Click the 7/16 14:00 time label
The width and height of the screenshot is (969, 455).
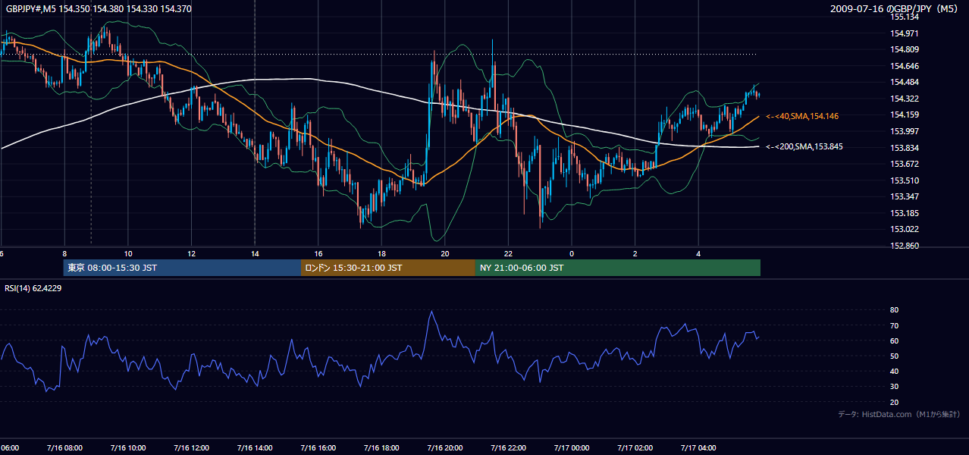255,447
